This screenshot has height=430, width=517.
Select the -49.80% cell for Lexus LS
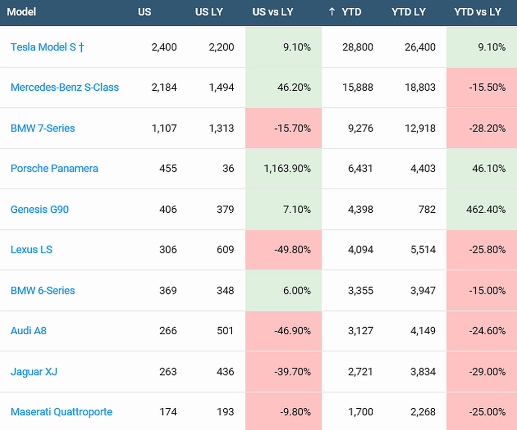(x=284, y=250)
